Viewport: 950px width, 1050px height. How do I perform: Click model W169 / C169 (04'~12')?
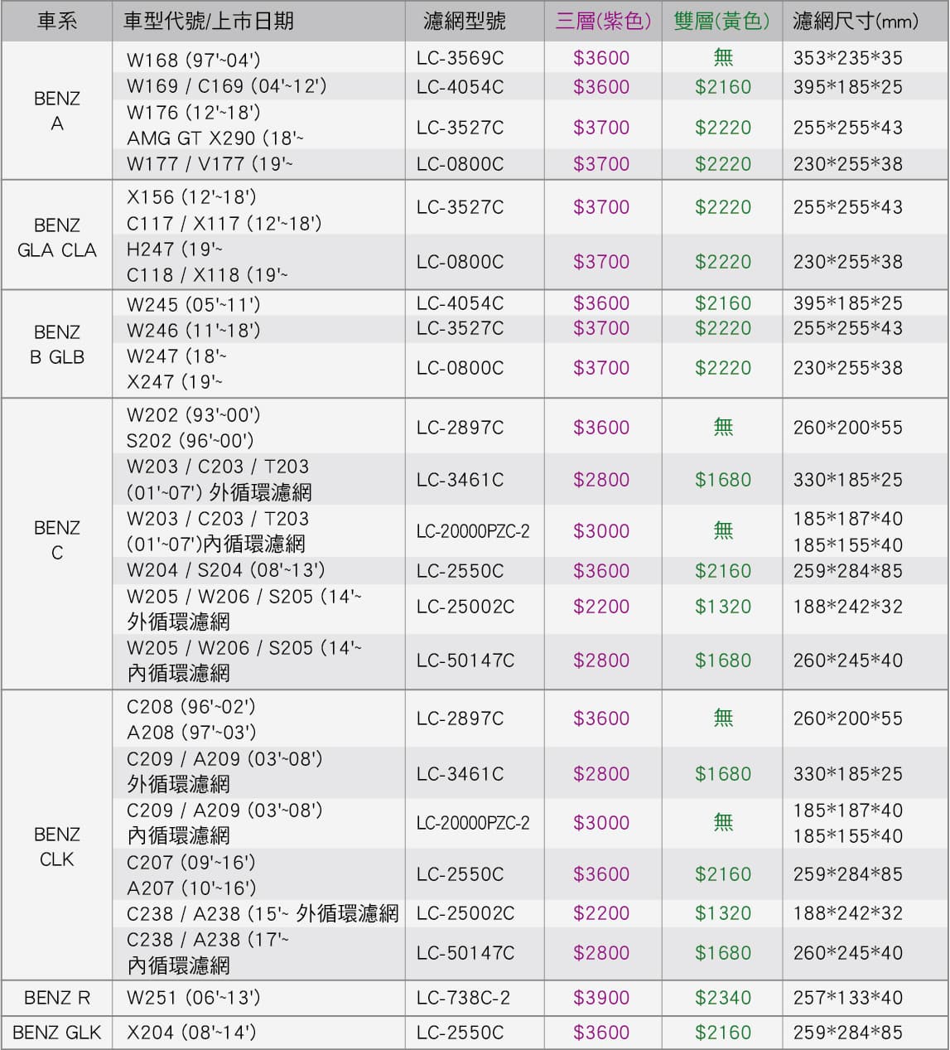(x=226, y=86)
